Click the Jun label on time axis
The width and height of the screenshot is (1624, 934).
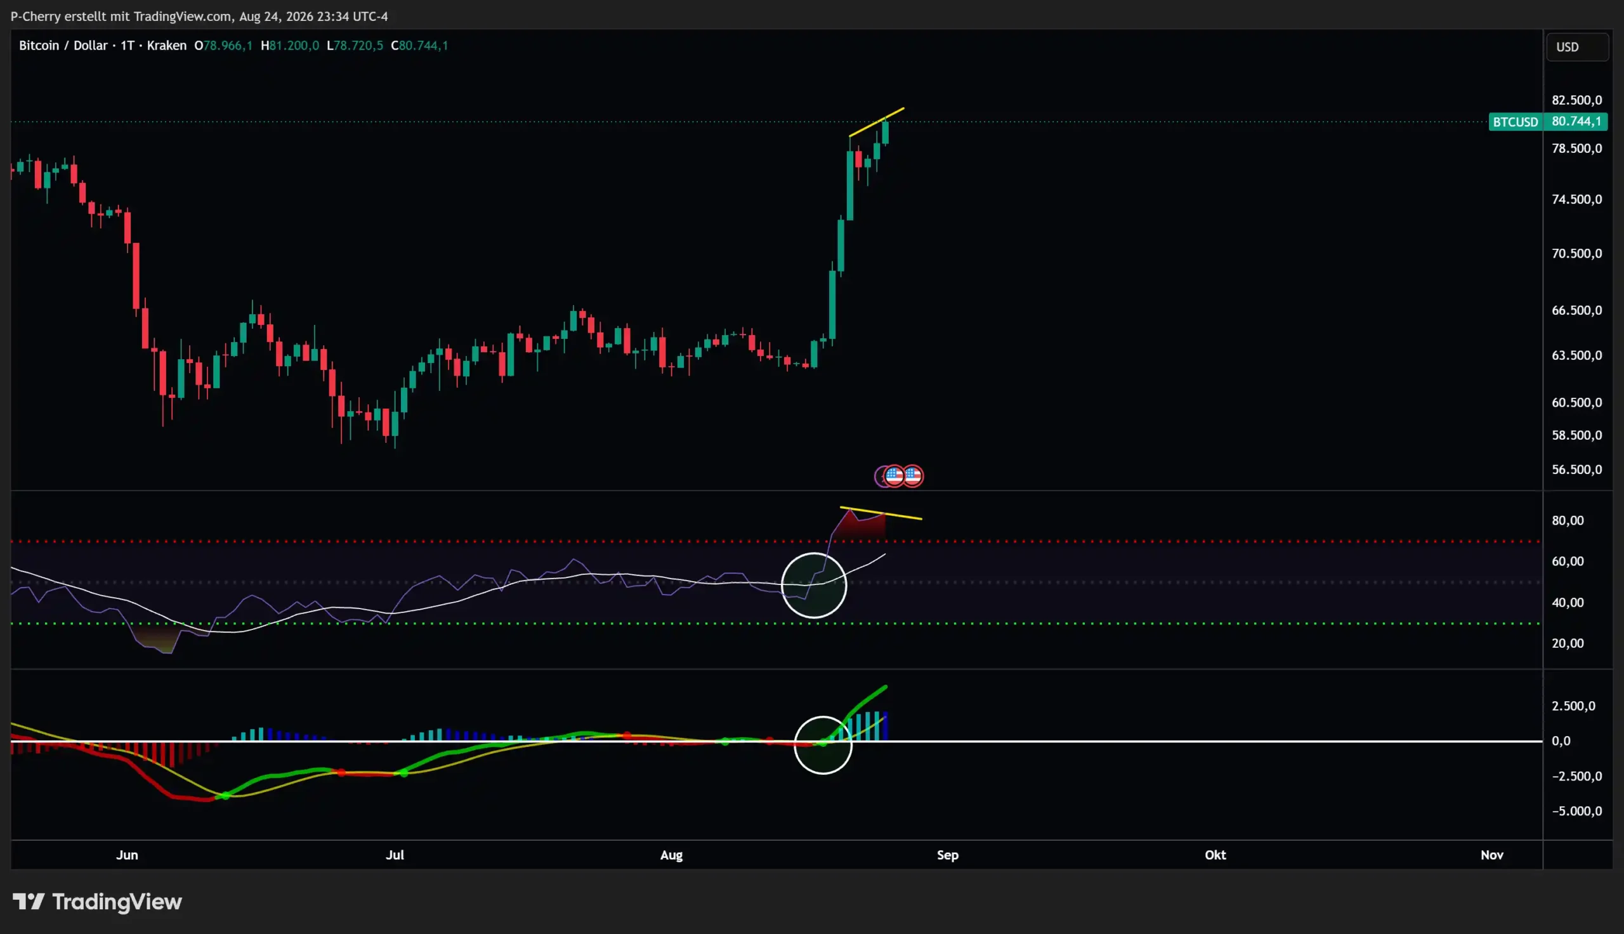[127, 855]
